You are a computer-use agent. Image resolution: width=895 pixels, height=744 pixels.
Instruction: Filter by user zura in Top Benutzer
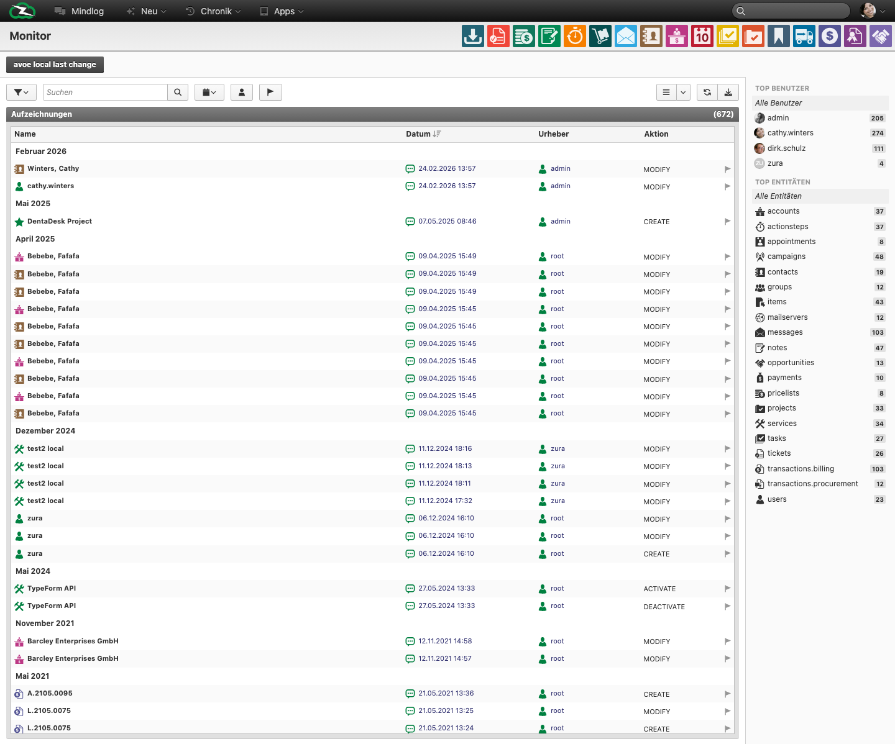(x=820, y=163)
